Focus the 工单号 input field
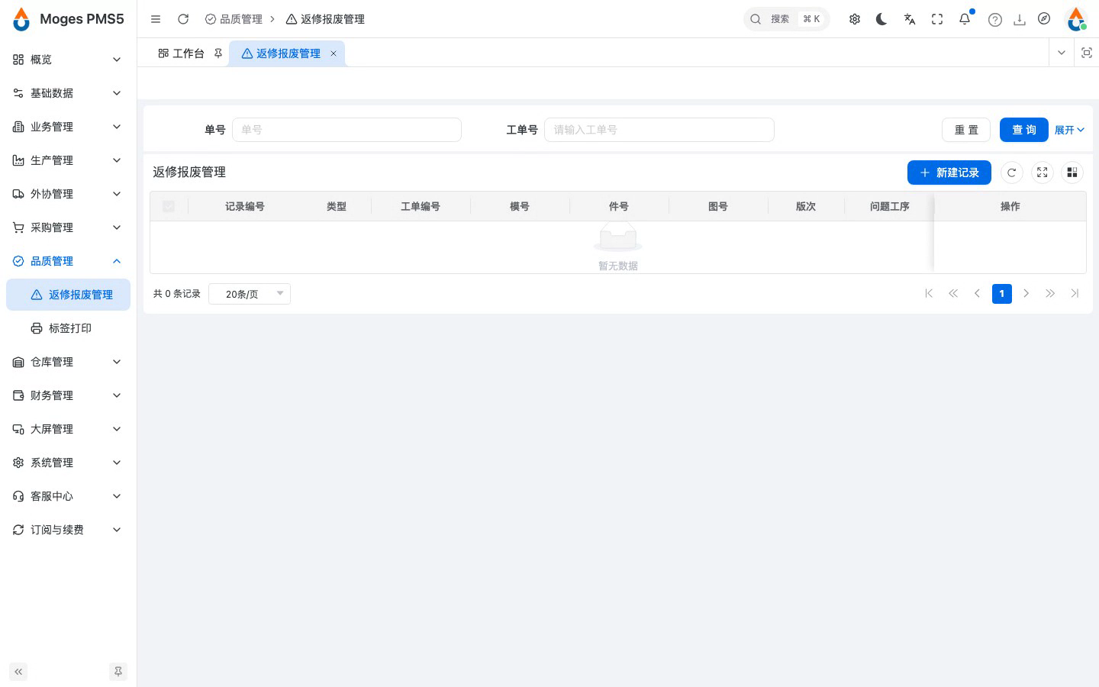 659,130
